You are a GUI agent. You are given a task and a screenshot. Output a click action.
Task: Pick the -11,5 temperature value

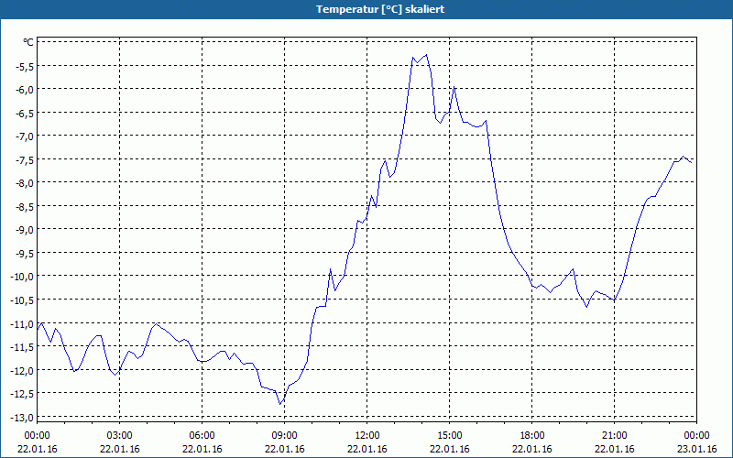coord(22,346)
